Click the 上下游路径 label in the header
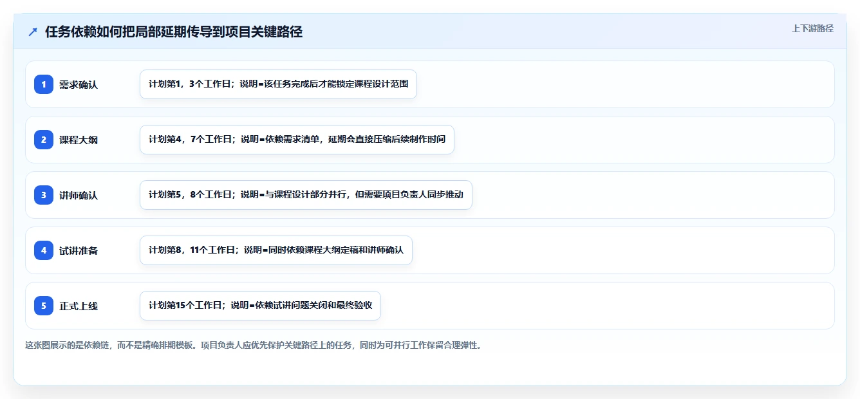The height and width of the screenshot is (399, 860). tap(812, 28)
